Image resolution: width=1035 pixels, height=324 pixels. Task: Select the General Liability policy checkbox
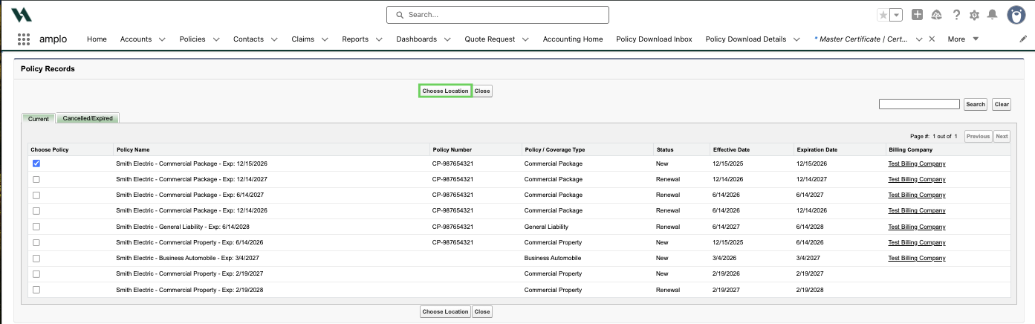pos(36,227)
